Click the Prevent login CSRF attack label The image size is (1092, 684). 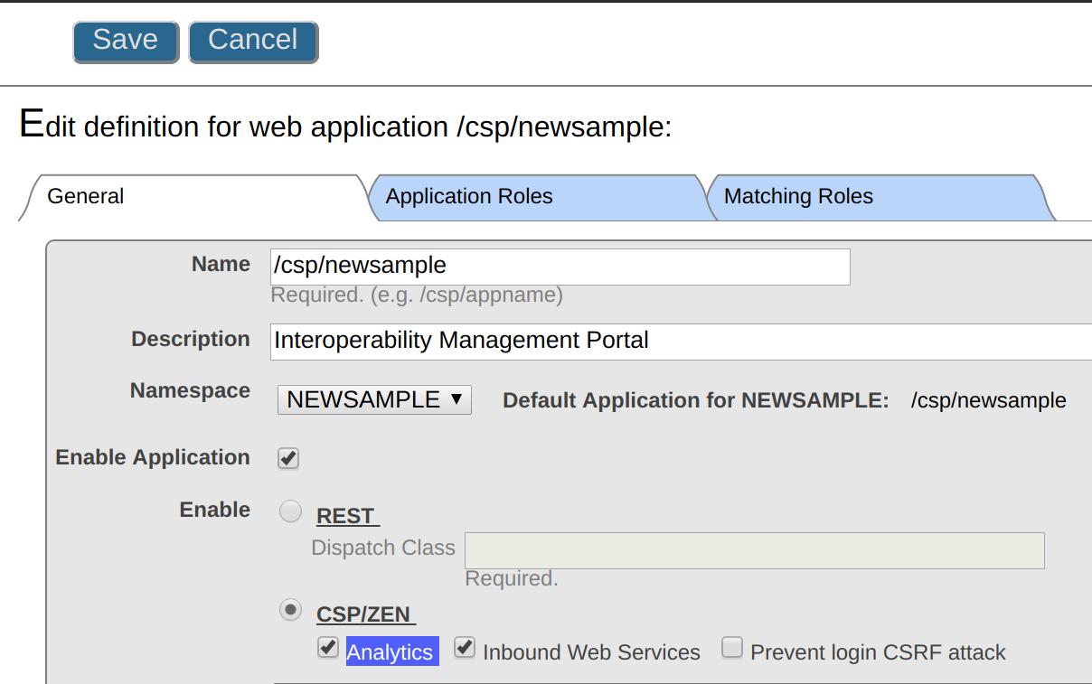point(878,652)
